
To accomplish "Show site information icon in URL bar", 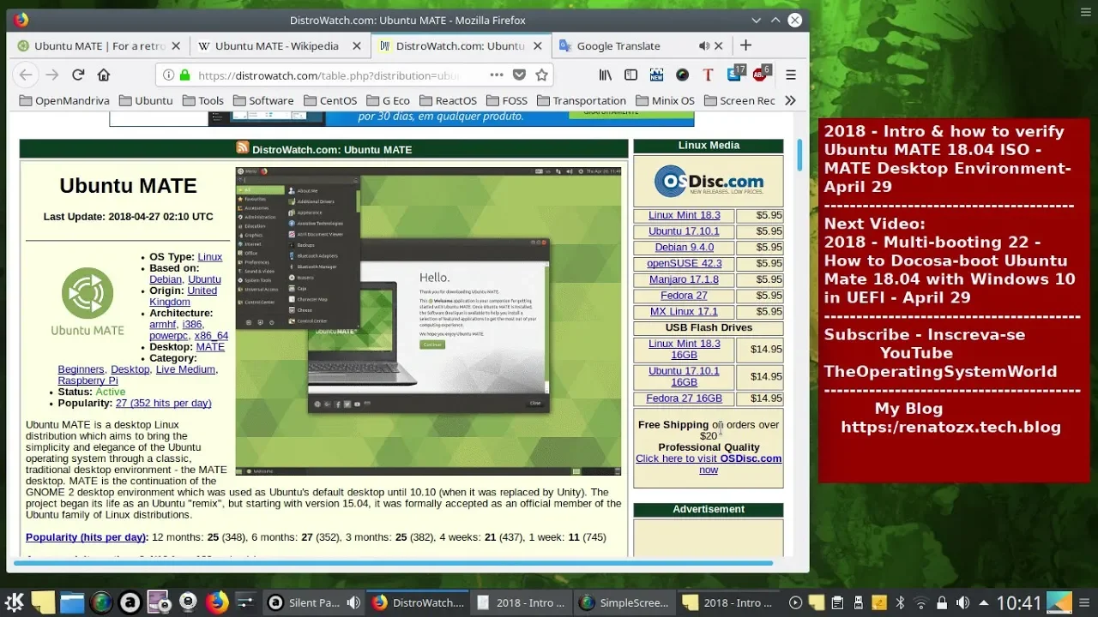I will (x=169, y=75).
